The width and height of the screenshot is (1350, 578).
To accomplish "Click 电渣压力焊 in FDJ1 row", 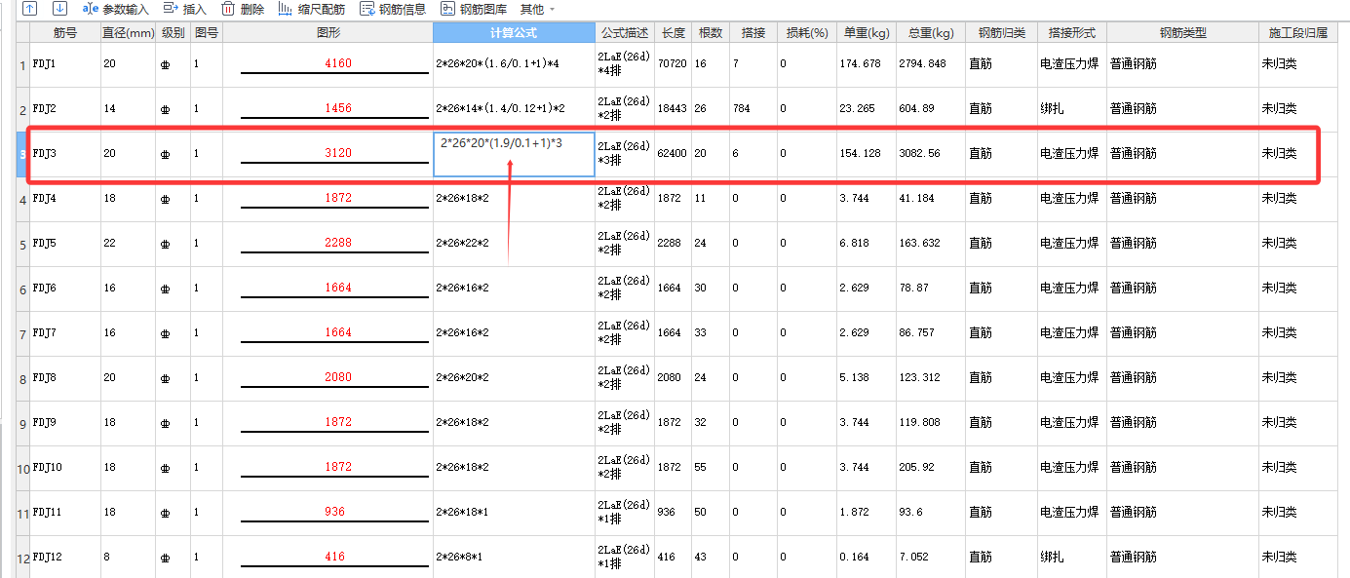I will pyautogui.click(x=1069, y=64).
